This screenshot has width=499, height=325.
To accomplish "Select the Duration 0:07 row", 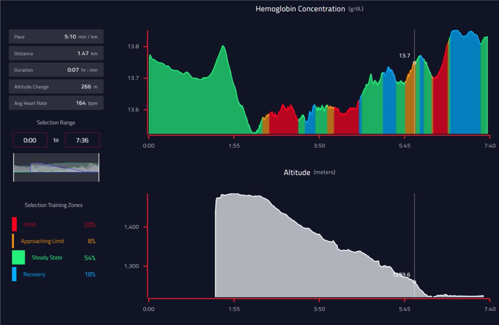I will coord(56,70).
